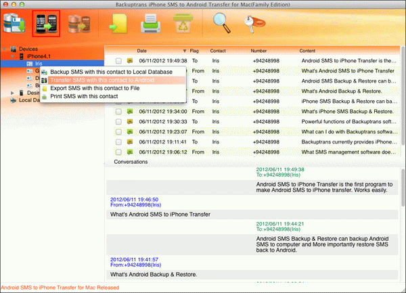Click the 'Conversations' pane label

pos(131,162)
